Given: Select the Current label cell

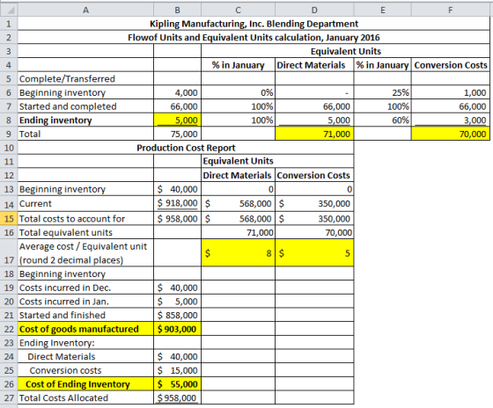Looking at the screenshot, I should point(85,203).
